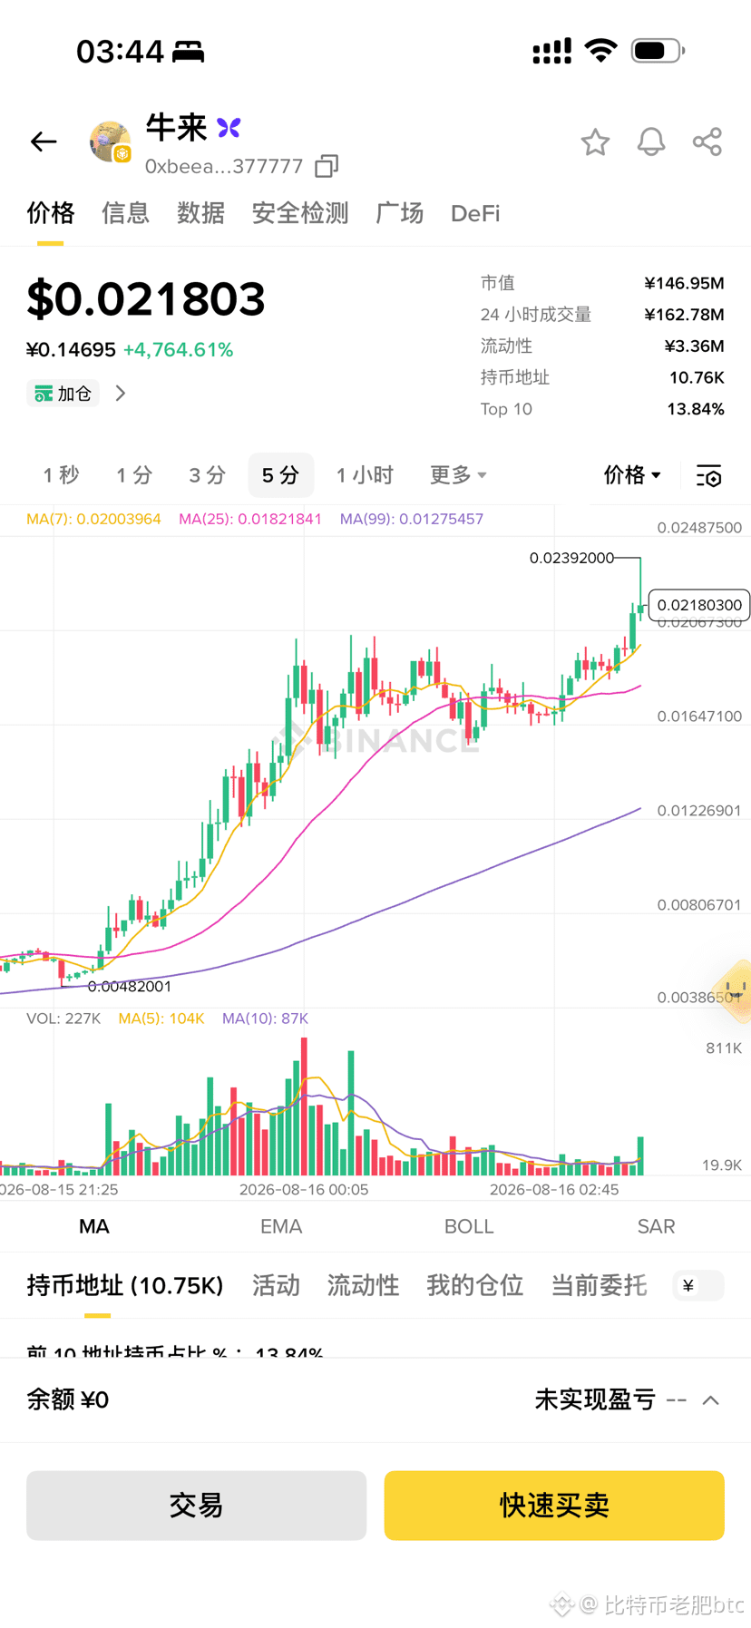Tap the 市值 ¥146.95M value
This screenshot has width=751, height=1628.
(684, 283)
